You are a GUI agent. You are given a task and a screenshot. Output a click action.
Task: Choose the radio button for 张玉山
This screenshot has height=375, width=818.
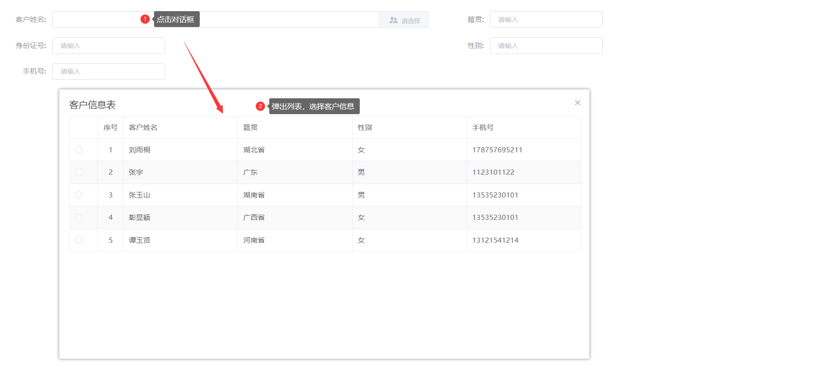79,195
